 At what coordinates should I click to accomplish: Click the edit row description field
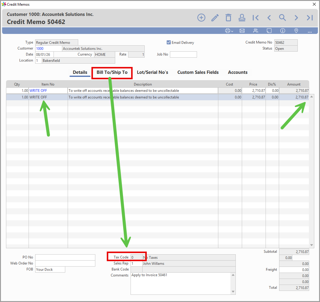(x=143, y=91)
